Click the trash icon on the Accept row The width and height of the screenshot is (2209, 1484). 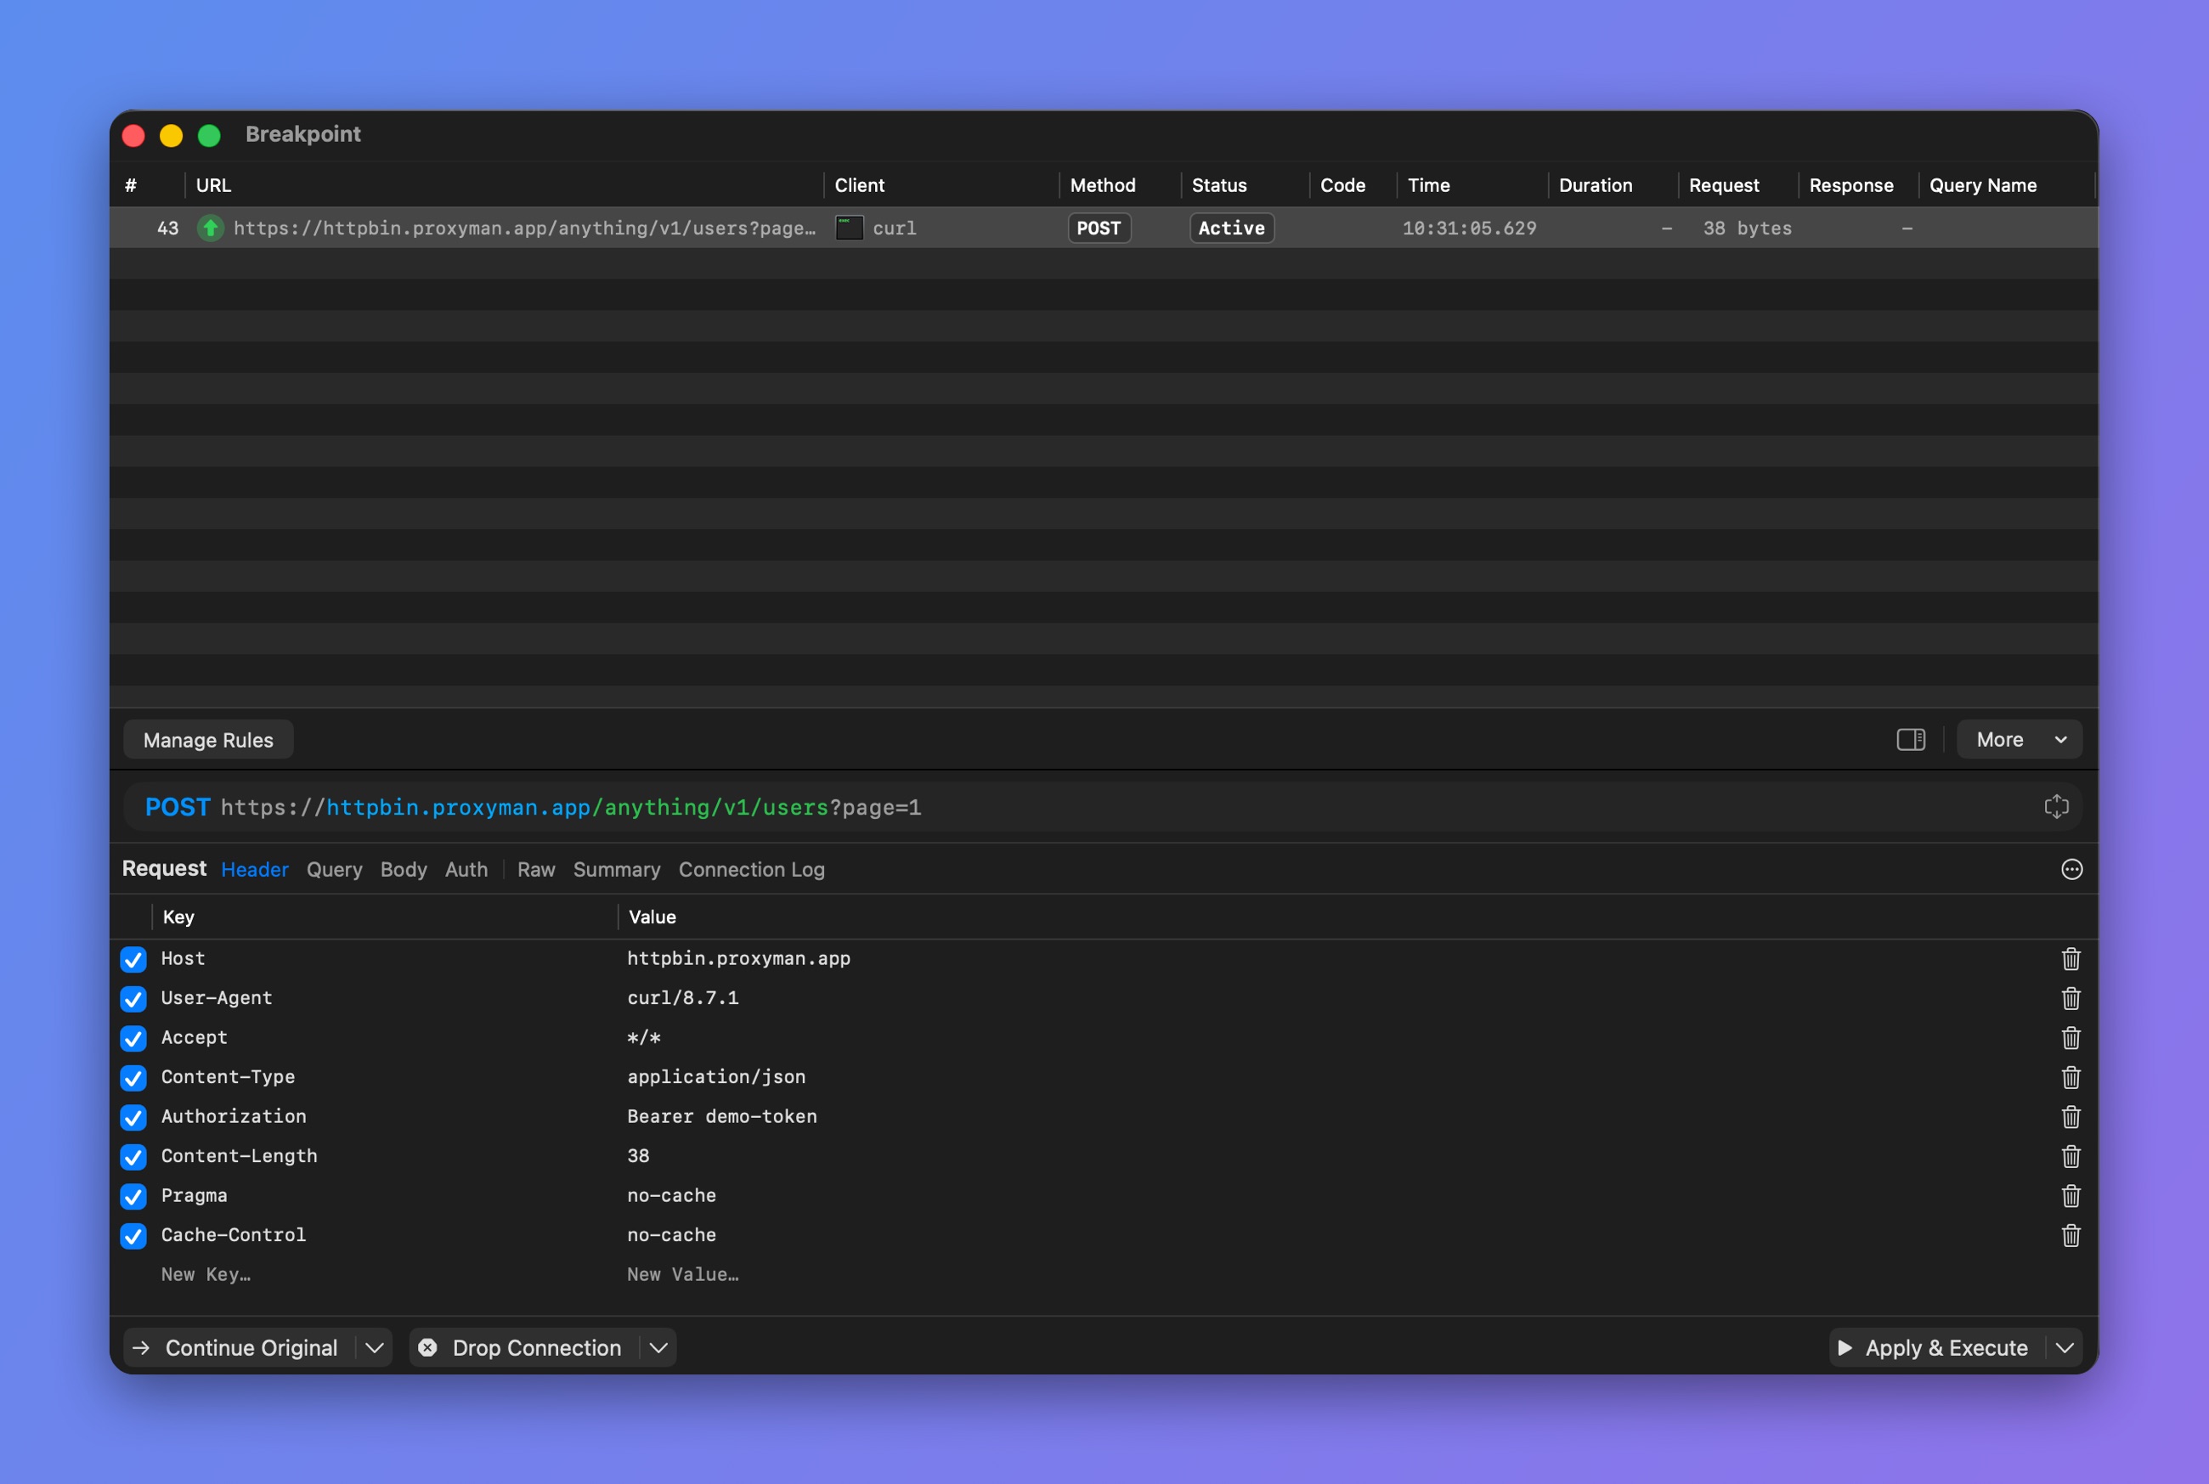[2071, 1038]
